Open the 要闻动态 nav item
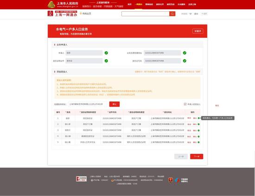This screenshot has height=196, width=255. coord(149,4)
